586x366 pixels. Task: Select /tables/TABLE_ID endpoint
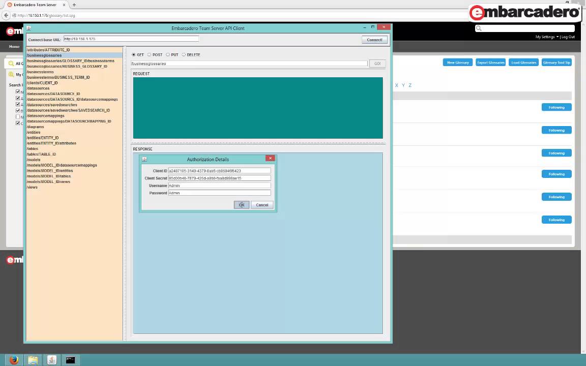click(41, 154)
